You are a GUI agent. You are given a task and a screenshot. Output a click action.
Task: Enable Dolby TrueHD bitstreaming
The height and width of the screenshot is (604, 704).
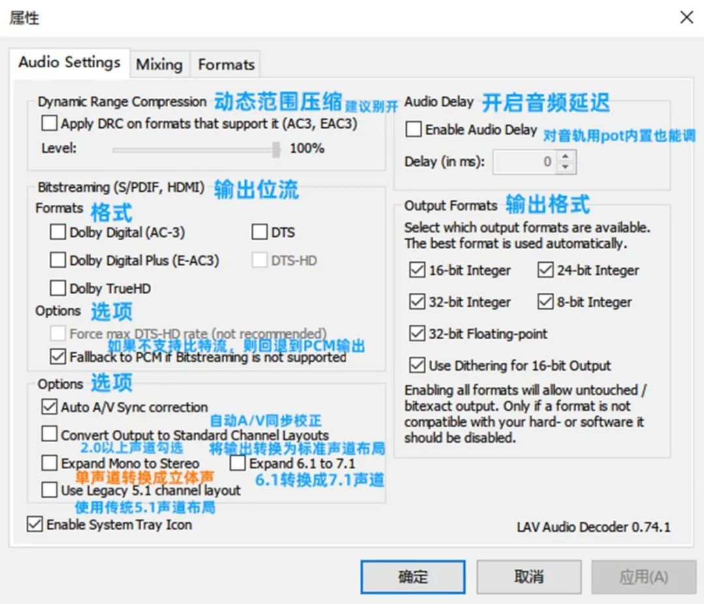(58, 288)
